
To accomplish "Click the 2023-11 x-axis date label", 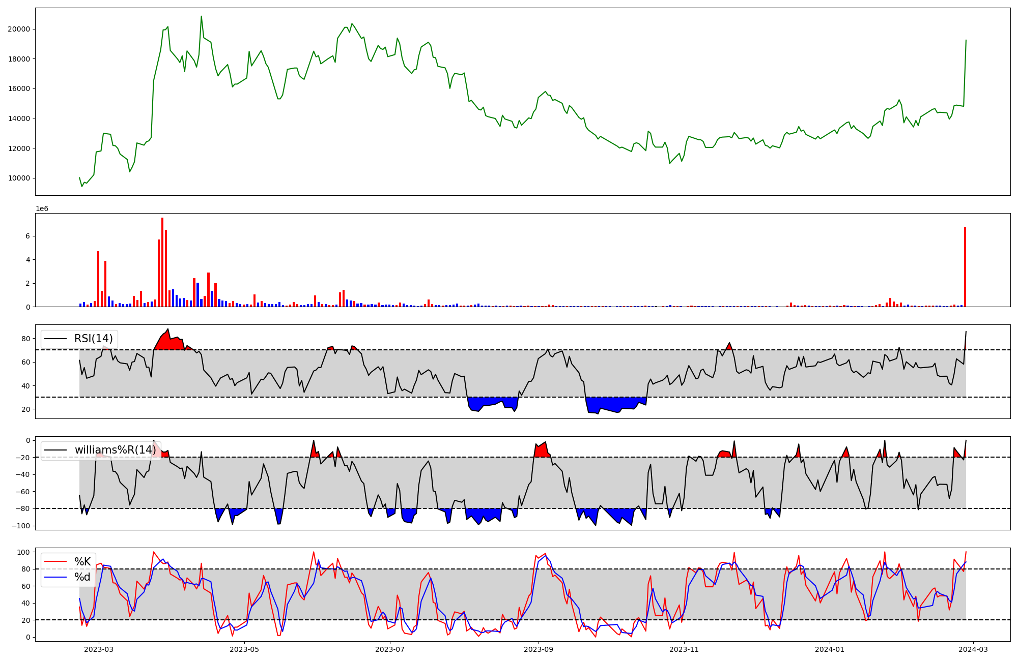I will pos(684,649).
